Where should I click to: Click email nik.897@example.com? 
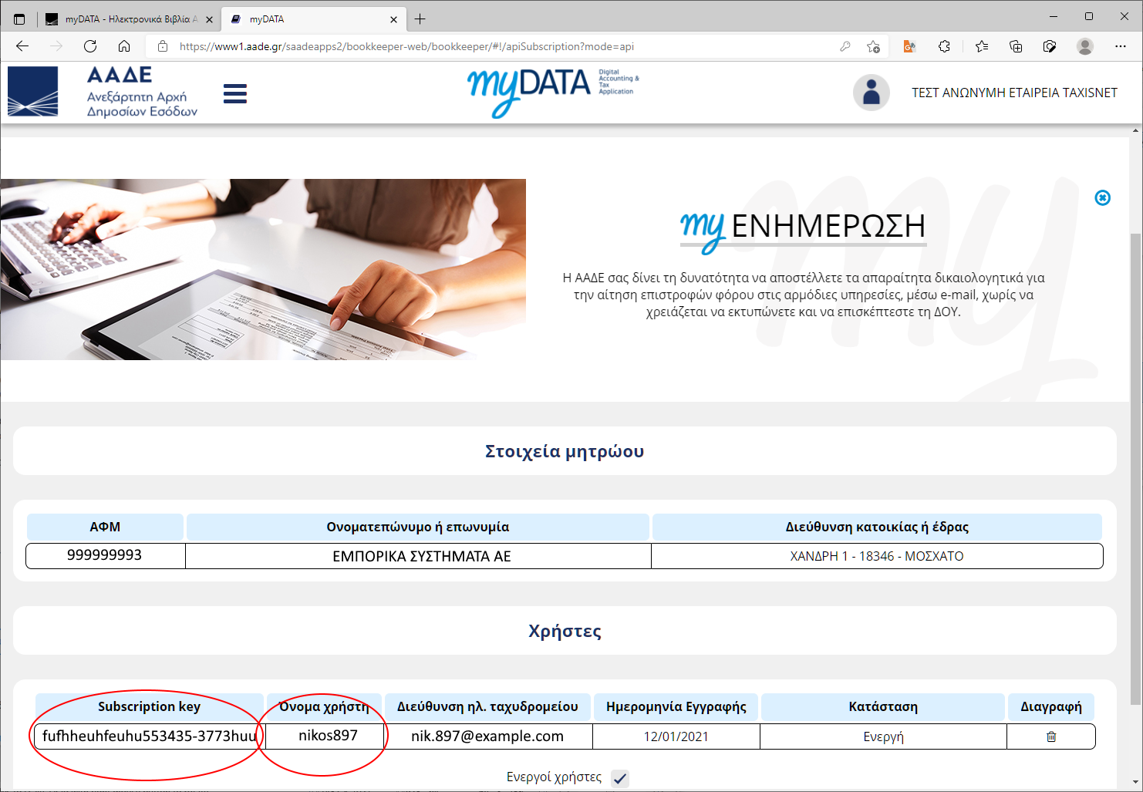[x=487, y=736]
